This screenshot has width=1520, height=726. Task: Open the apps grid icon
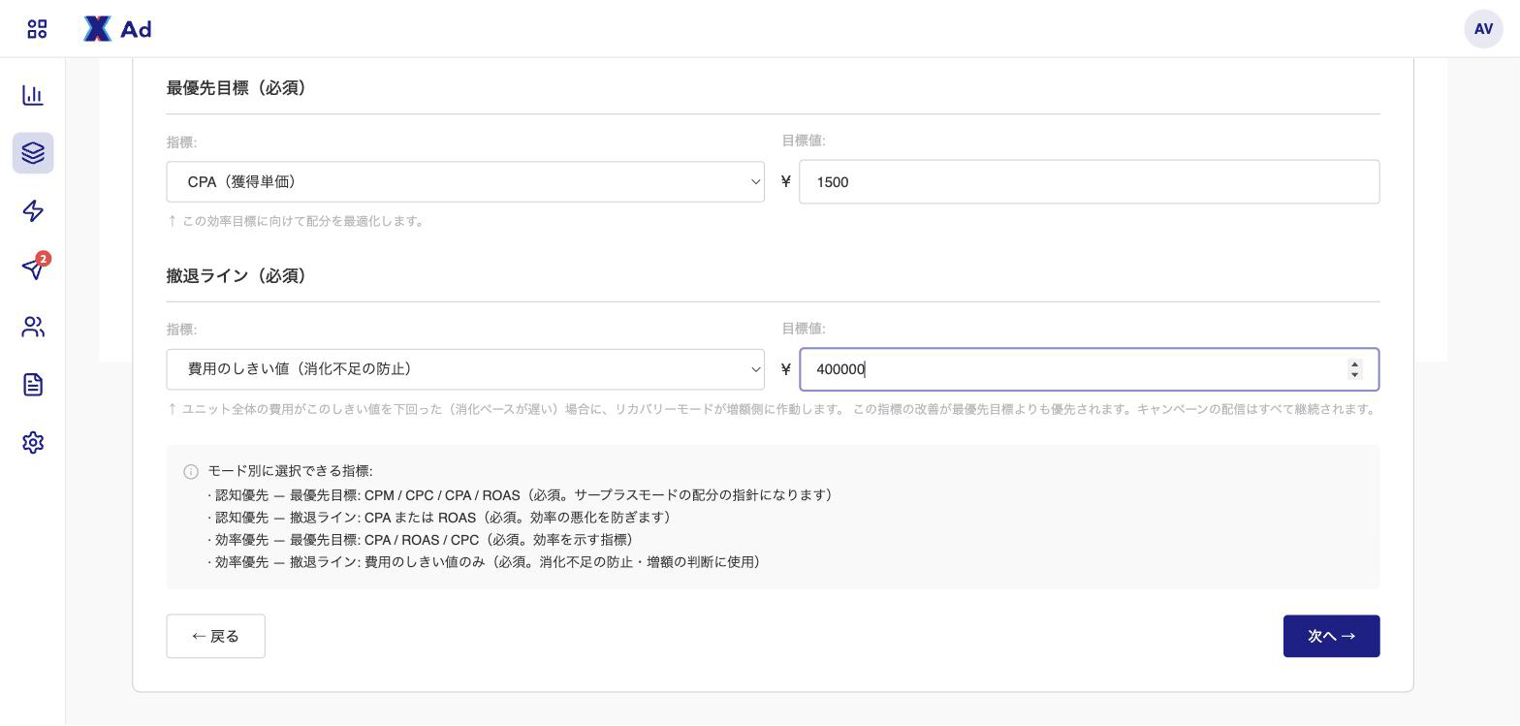[x=37, y=29]
